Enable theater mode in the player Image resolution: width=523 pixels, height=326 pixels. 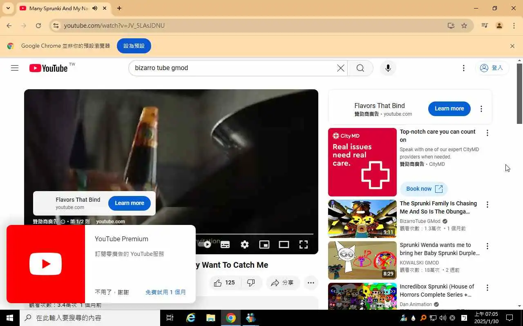pos(284,244)
